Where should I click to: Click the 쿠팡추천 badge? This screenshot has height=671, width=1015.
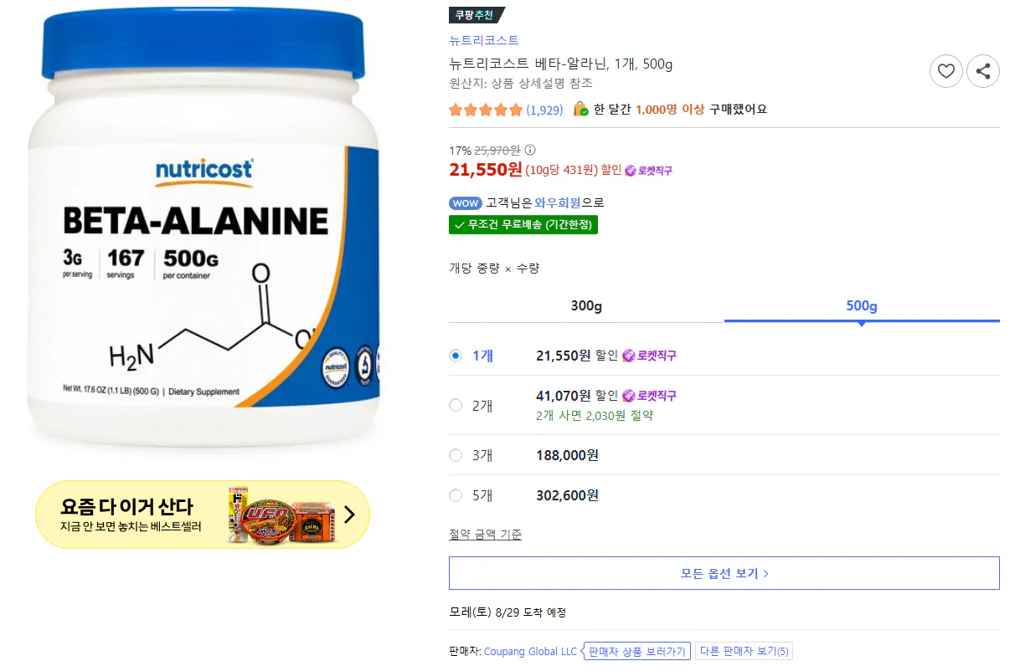click(x=476, y=15)
